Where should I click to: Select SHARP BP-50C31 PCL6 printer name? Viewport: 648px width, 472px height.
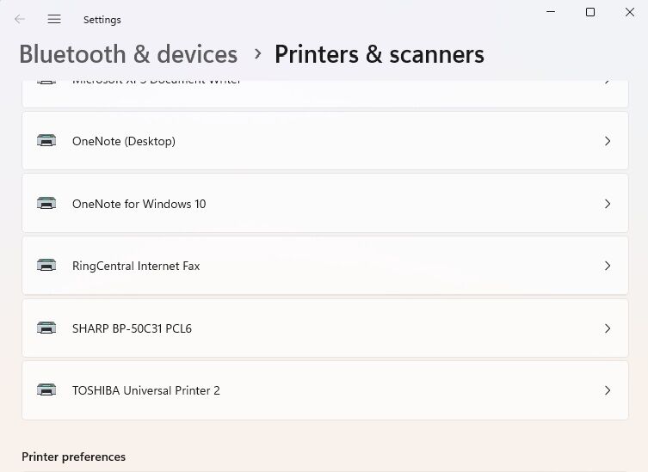click(132, 328)
